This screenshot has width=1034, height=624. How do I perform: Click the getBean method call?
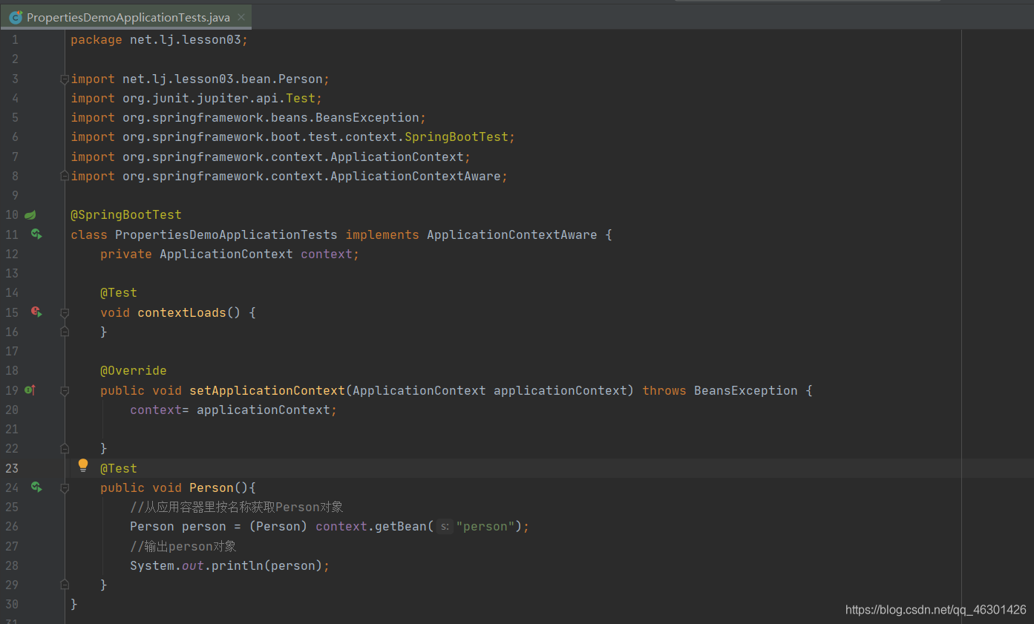coord(401,527)
